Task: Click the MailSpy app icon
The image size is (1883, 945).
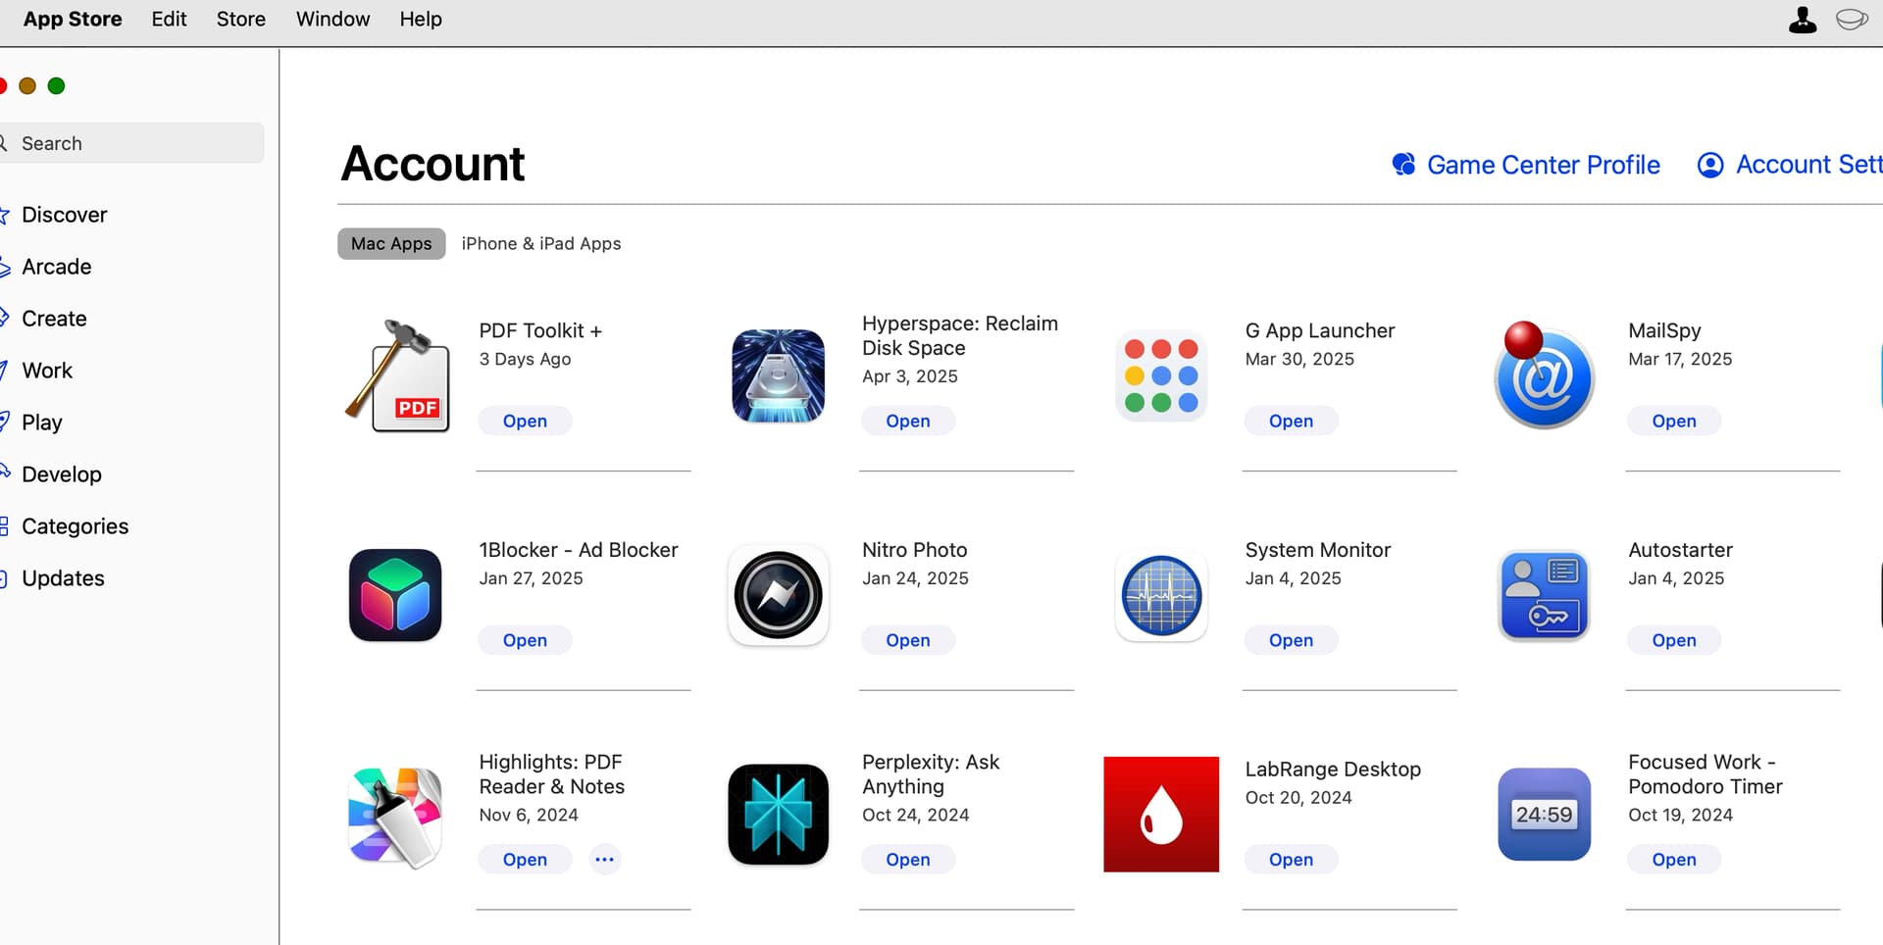Action: [x=1543, y=376]
